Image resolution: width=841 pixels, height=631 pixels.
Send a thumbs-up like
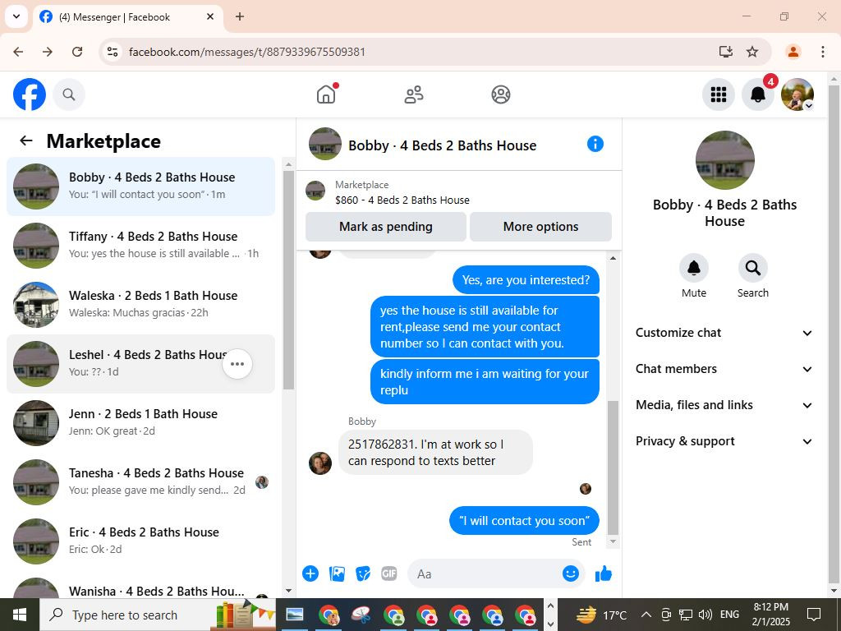click(604, 573)
